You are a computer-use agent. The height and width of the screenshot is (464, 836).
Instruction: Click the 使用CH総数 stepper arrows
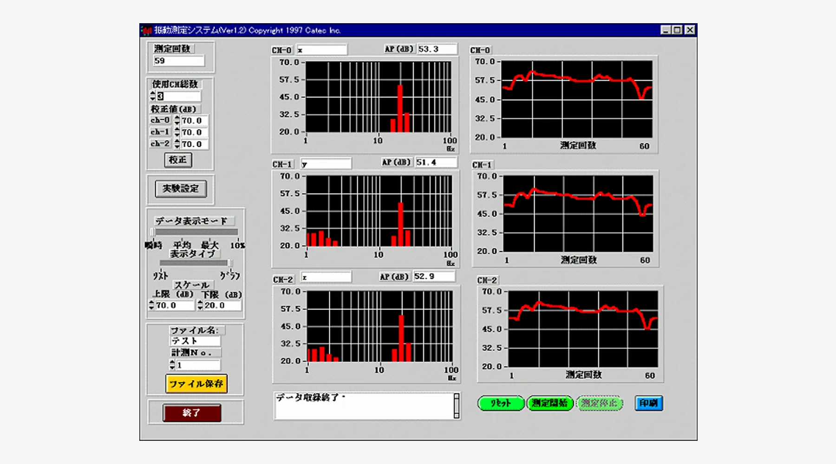point(153,96)
